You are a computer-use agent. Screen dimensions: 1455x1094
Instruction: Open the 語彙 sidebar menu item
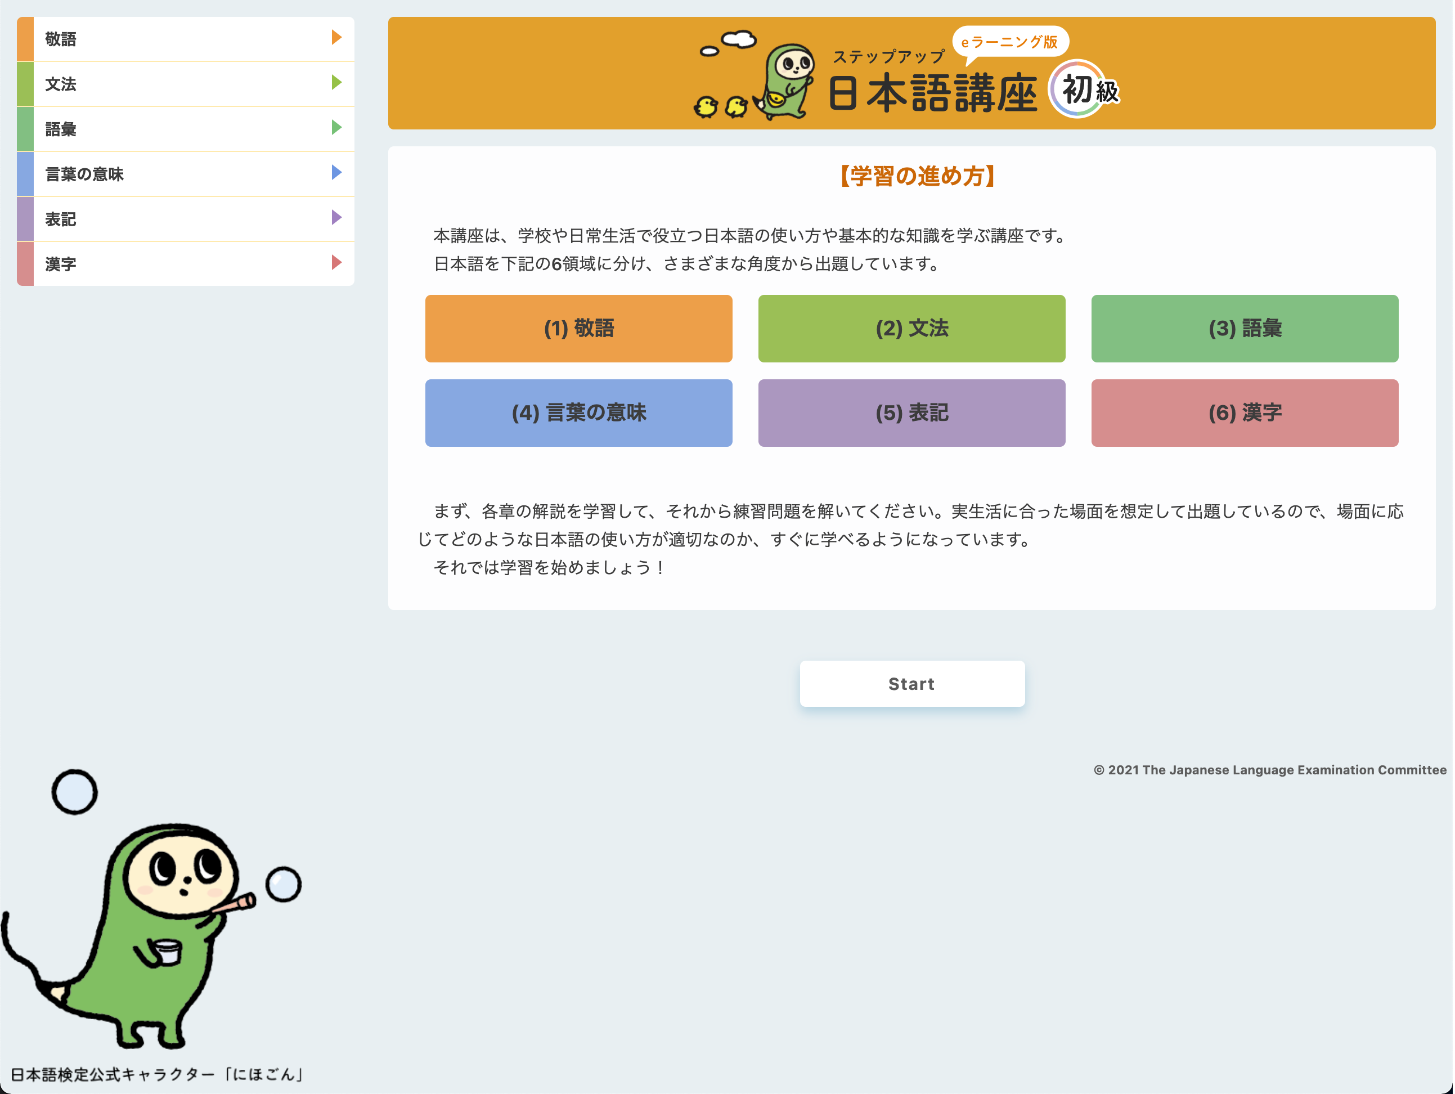coord(186,129)
